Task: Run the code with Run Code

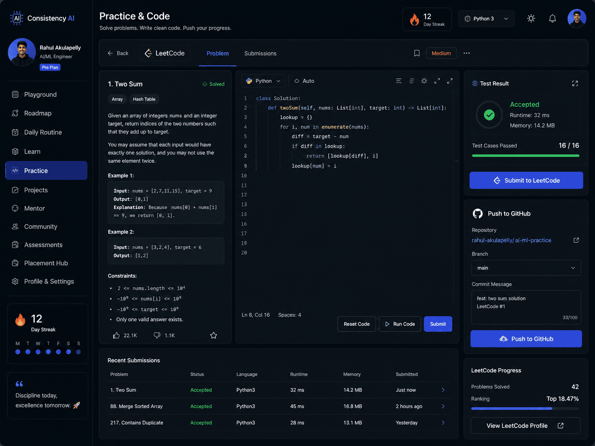Action: (x=400, y=324)
